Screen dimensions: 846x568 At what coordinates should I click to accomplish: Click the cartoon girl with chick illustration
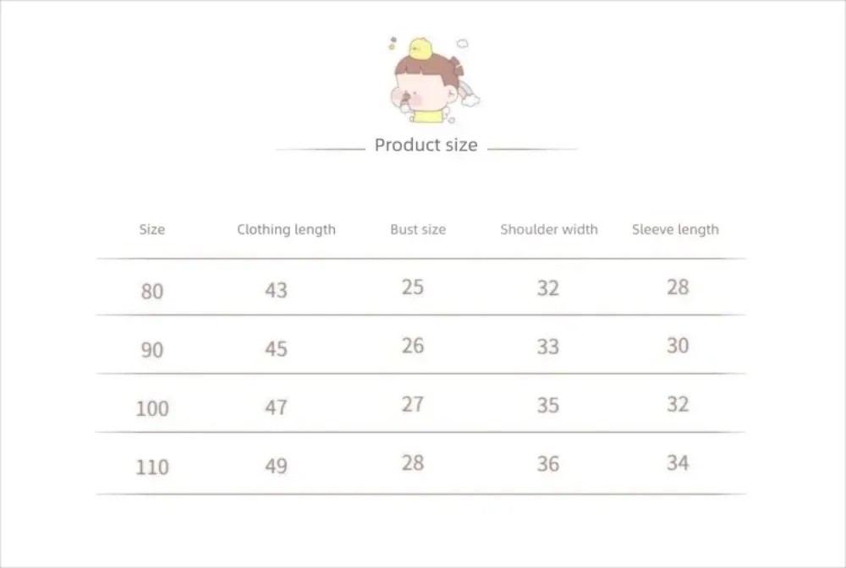tap(428, 82)
